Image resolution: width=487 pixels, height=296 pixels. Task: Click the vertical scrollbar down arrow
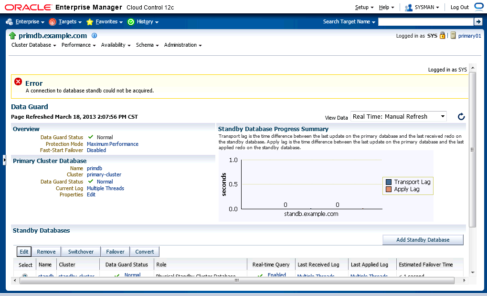click(x=473, y=273)
